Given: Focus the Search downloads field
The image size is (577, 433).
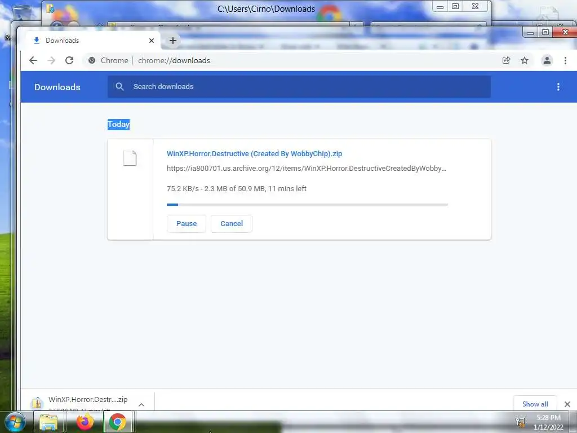Looking at the screenshot, I should [299, 86].
